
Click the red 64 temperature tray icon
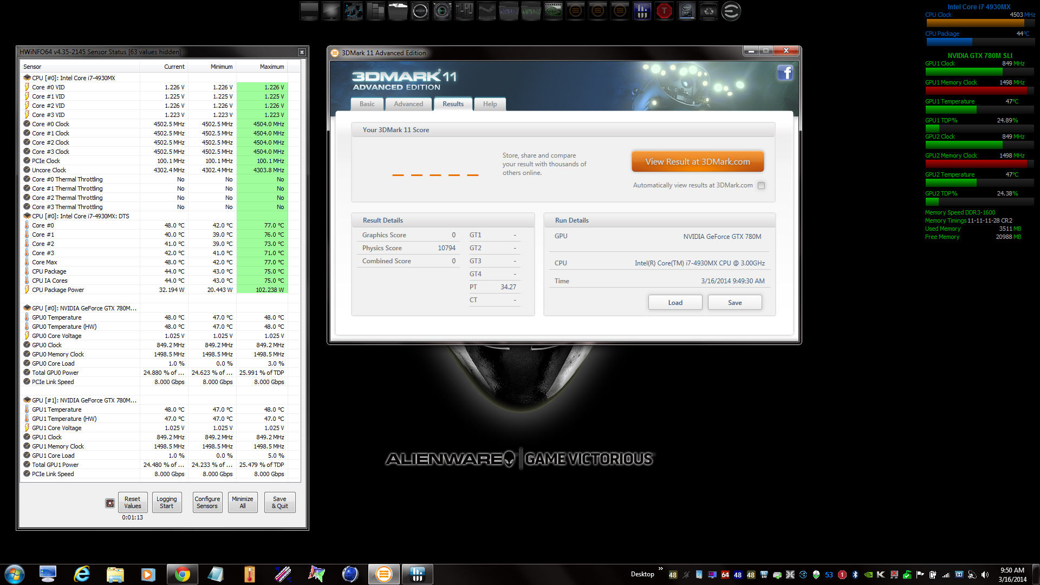pos(725,575)
